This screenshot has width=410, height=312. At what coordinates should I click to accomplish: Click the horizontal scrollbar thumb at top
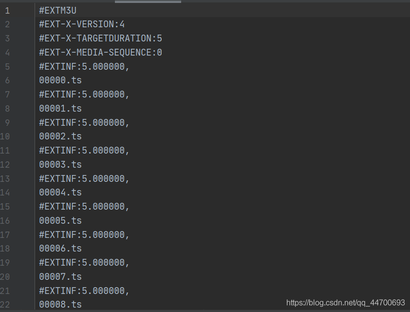point(148,1)
